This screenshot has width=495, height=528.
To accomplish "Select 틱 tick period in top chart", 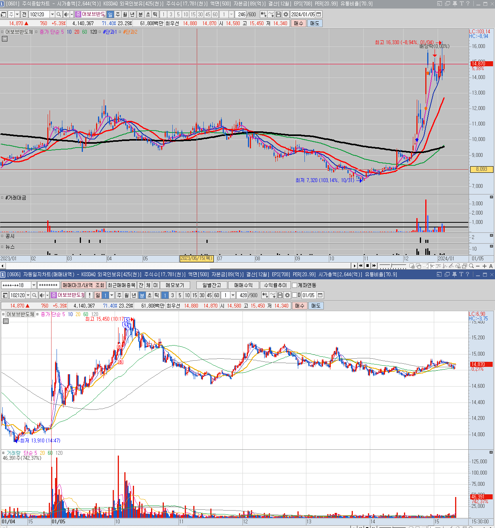I will 155,14.
